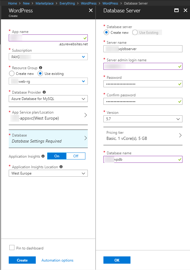Click the Create button

point(22,260)
